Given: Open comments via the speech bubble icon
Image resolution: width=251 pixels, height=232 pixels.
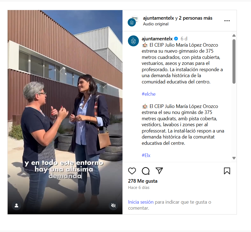Looking at the screenshot, I should [146, 171].
